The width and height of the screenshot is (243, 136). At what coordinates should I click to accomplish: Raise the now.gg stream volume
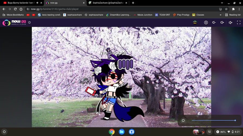(222, 23)
